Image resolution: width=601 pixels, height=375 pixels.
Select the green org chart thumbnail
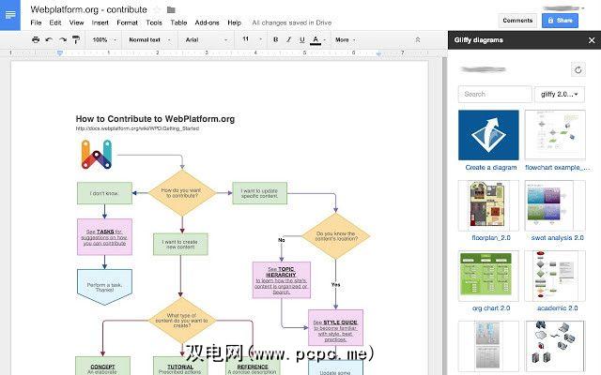click(x=488, y=276)
